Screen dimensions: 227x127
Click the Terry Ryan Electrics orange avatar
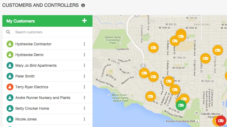[x=10, y=87]
